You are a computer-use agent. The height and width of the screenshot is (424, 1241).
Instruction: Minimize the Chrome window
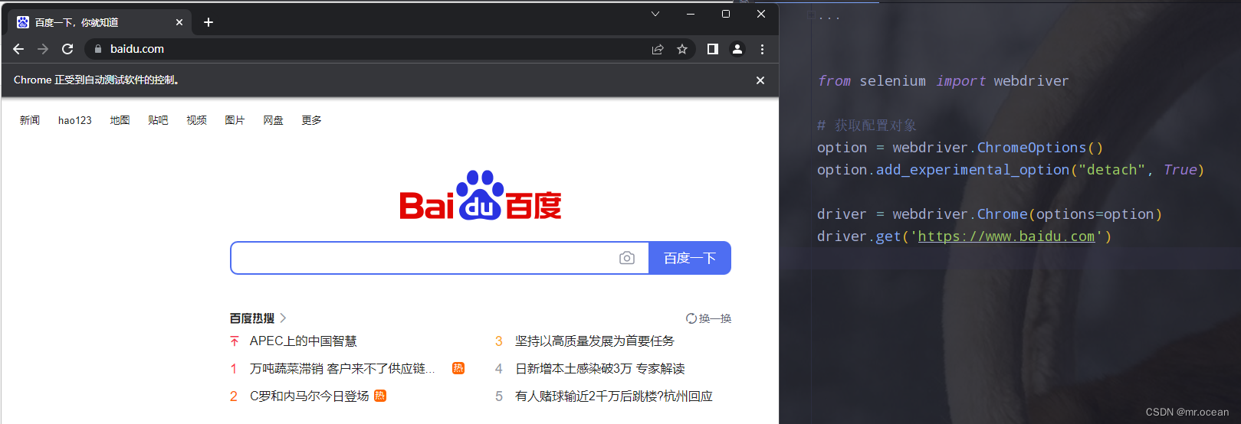(x=691, y=14)
